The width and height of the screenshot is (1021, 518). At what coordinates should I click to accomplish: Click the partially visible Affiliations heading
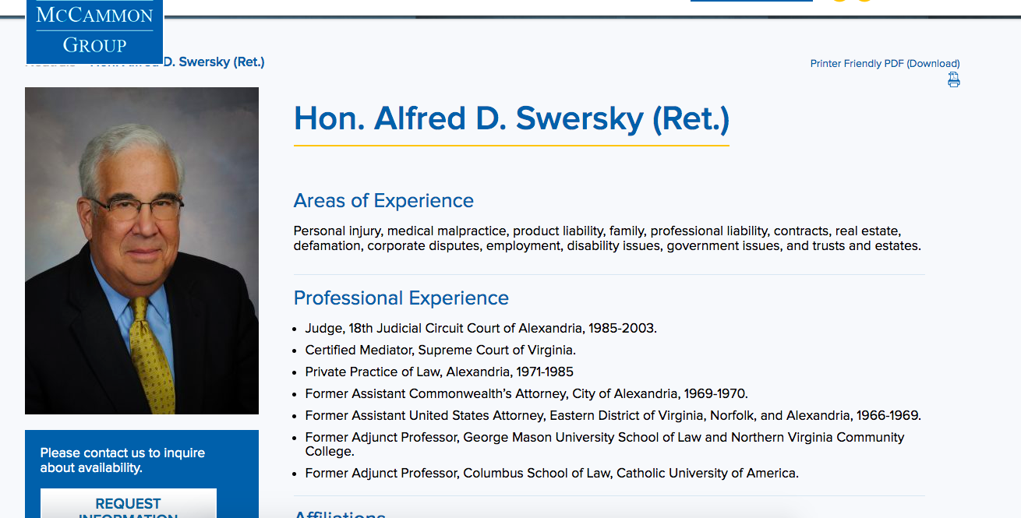(340, 514)
